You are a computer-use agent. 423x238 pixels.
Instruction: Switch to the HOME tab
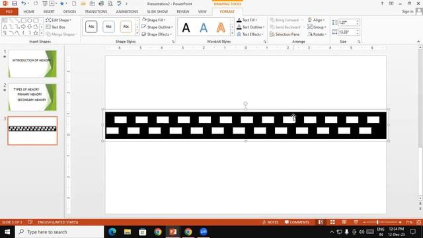click(29, 12)
